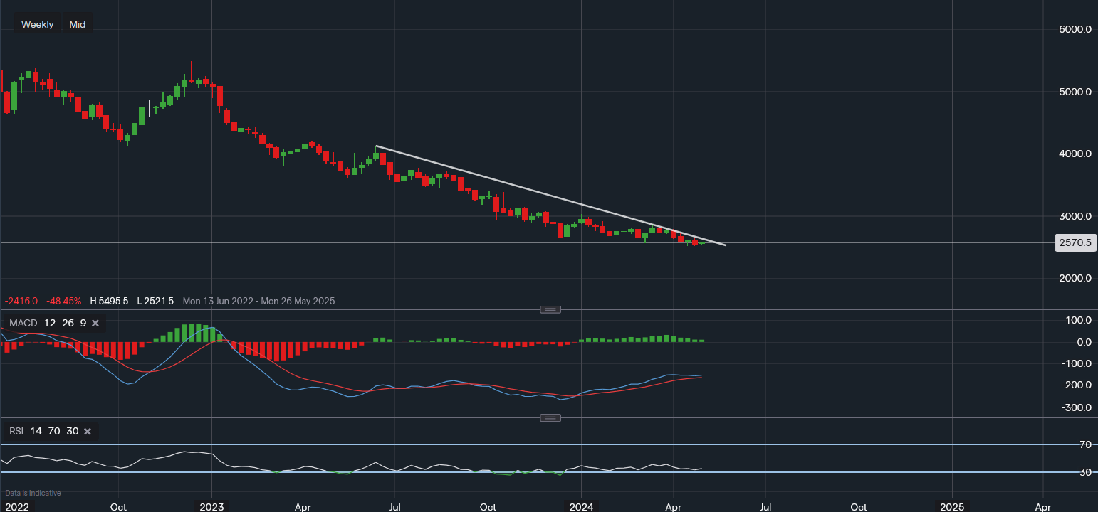Click the RSI indicator name label

pyautogui.click(x=18, y=432)
